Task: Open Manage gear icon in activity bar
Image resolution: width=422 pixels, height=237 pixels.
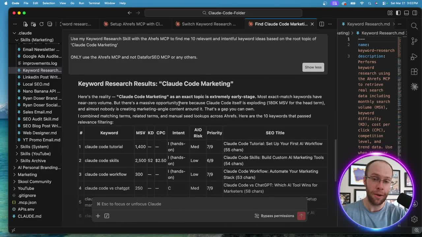Action: [x=414, y=219]
